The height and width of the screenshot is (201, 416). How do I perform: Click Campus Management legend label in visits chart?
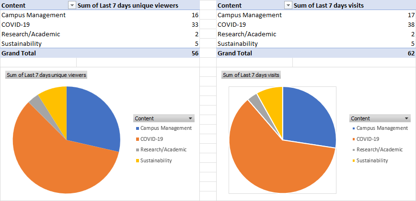[382, 128]
